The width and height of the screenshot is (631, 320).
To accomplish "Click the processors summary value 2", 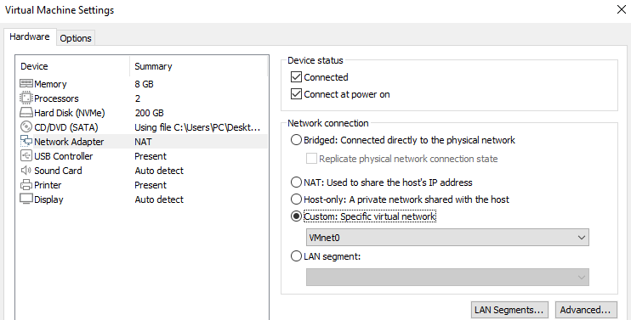I will tap(138, 98).
